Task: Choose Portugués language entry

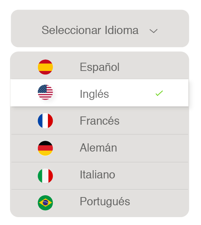Action: [99, 203]
